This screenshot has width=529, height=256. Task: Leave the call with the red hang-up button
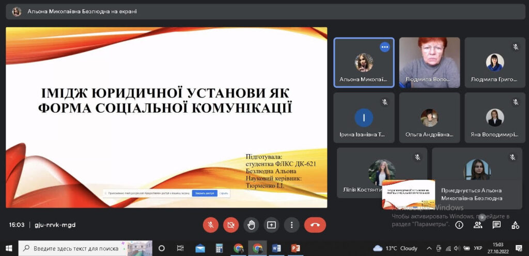[315, 225]
